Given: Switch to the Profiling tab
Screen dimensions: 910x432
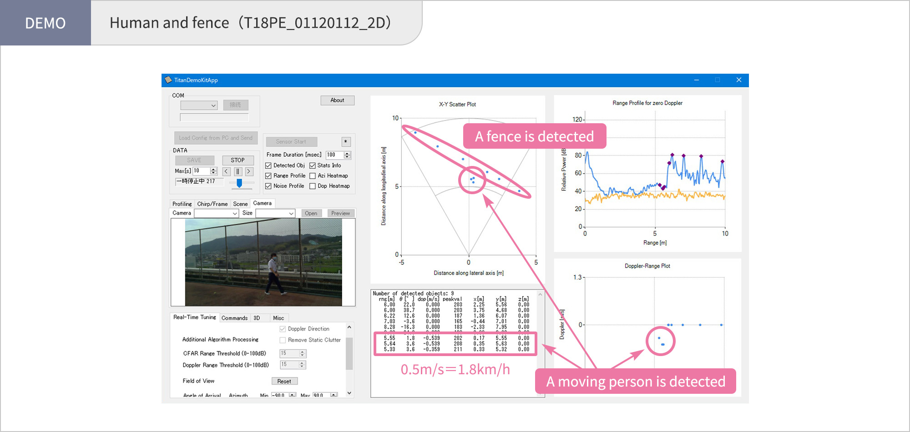Looking at the screenshot, I should (182, 204).
